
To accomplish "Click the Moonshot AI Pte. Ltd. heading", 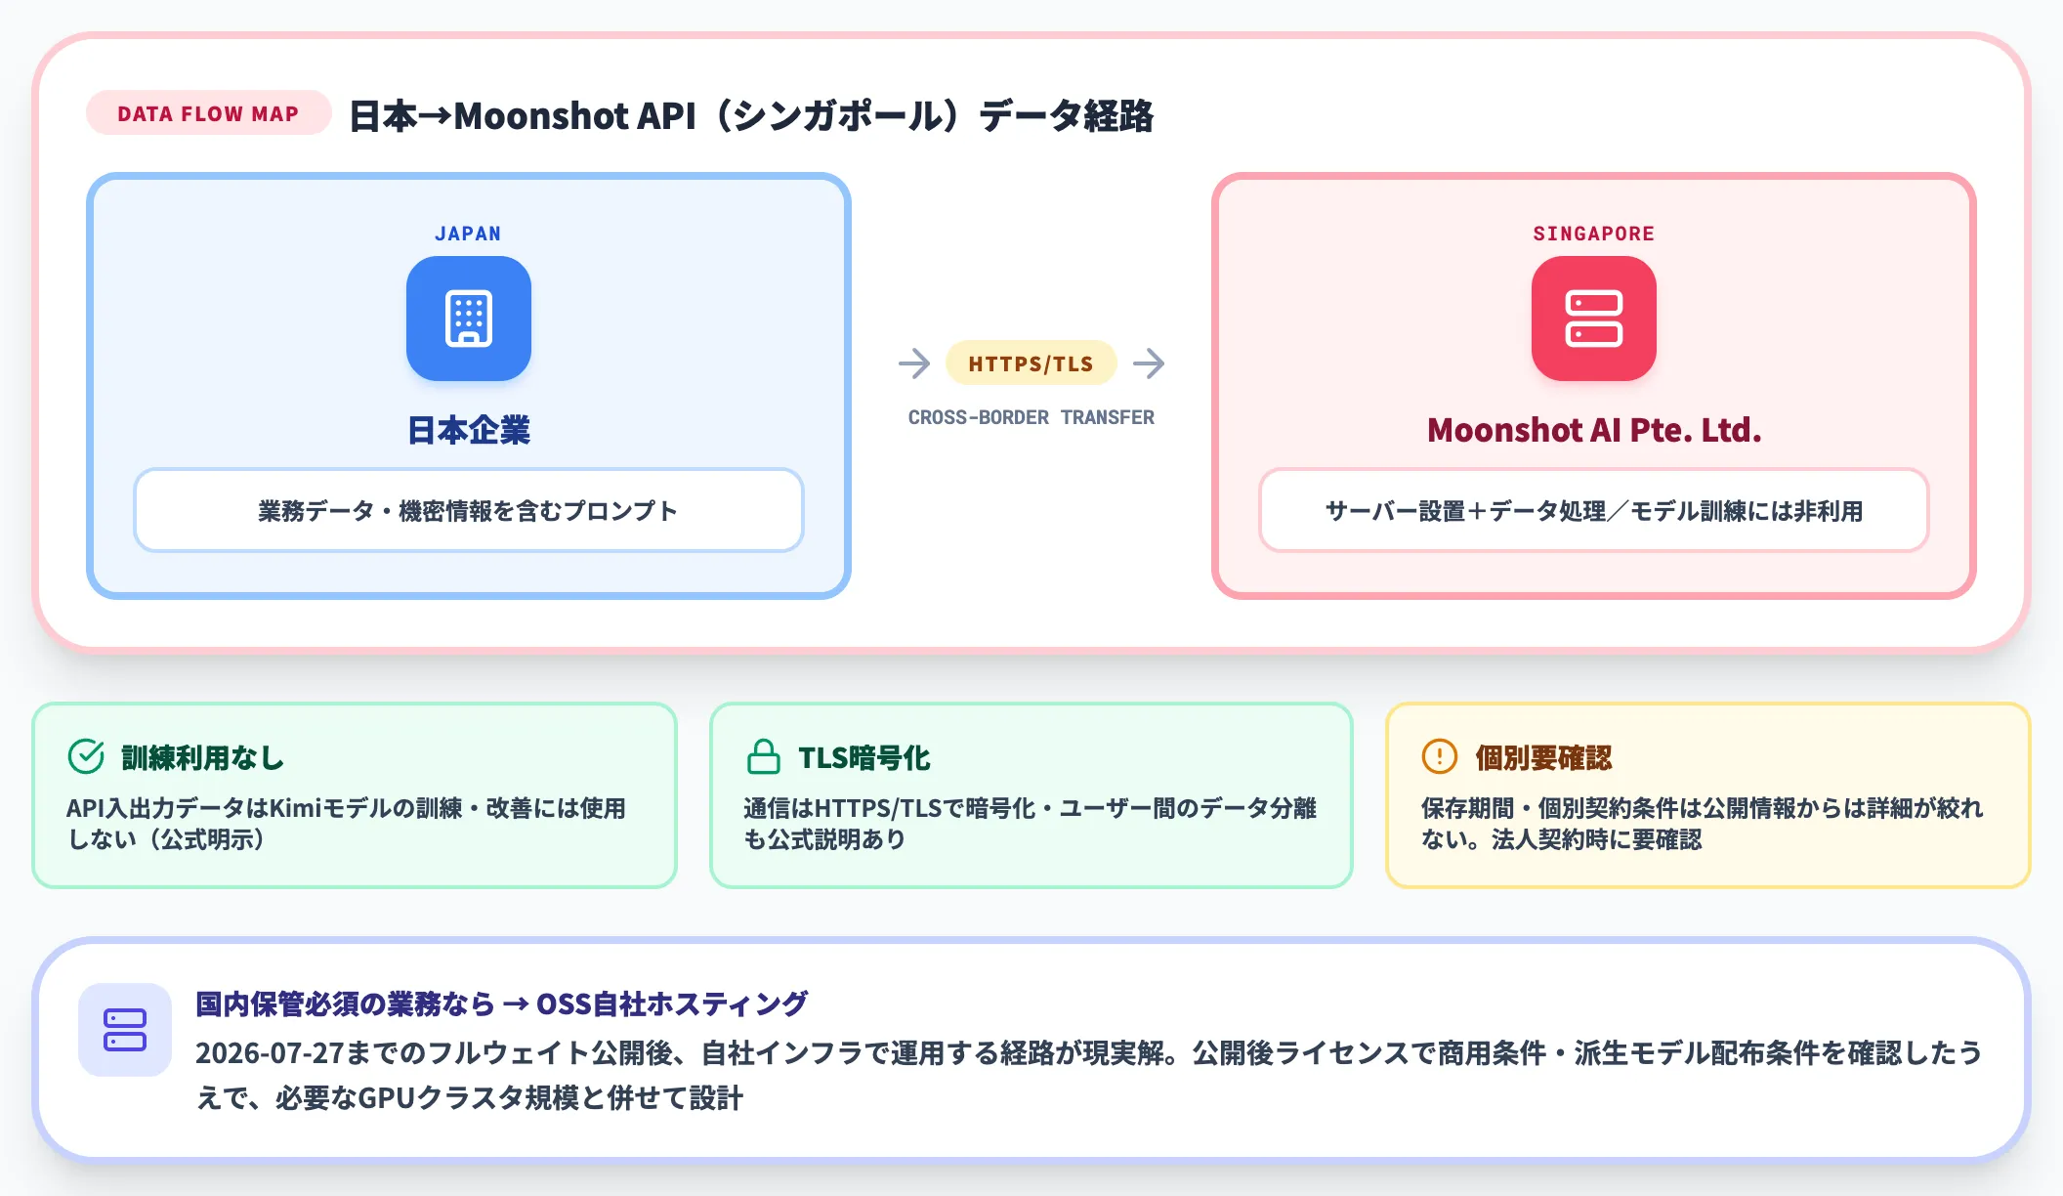I will point(1594,430).
